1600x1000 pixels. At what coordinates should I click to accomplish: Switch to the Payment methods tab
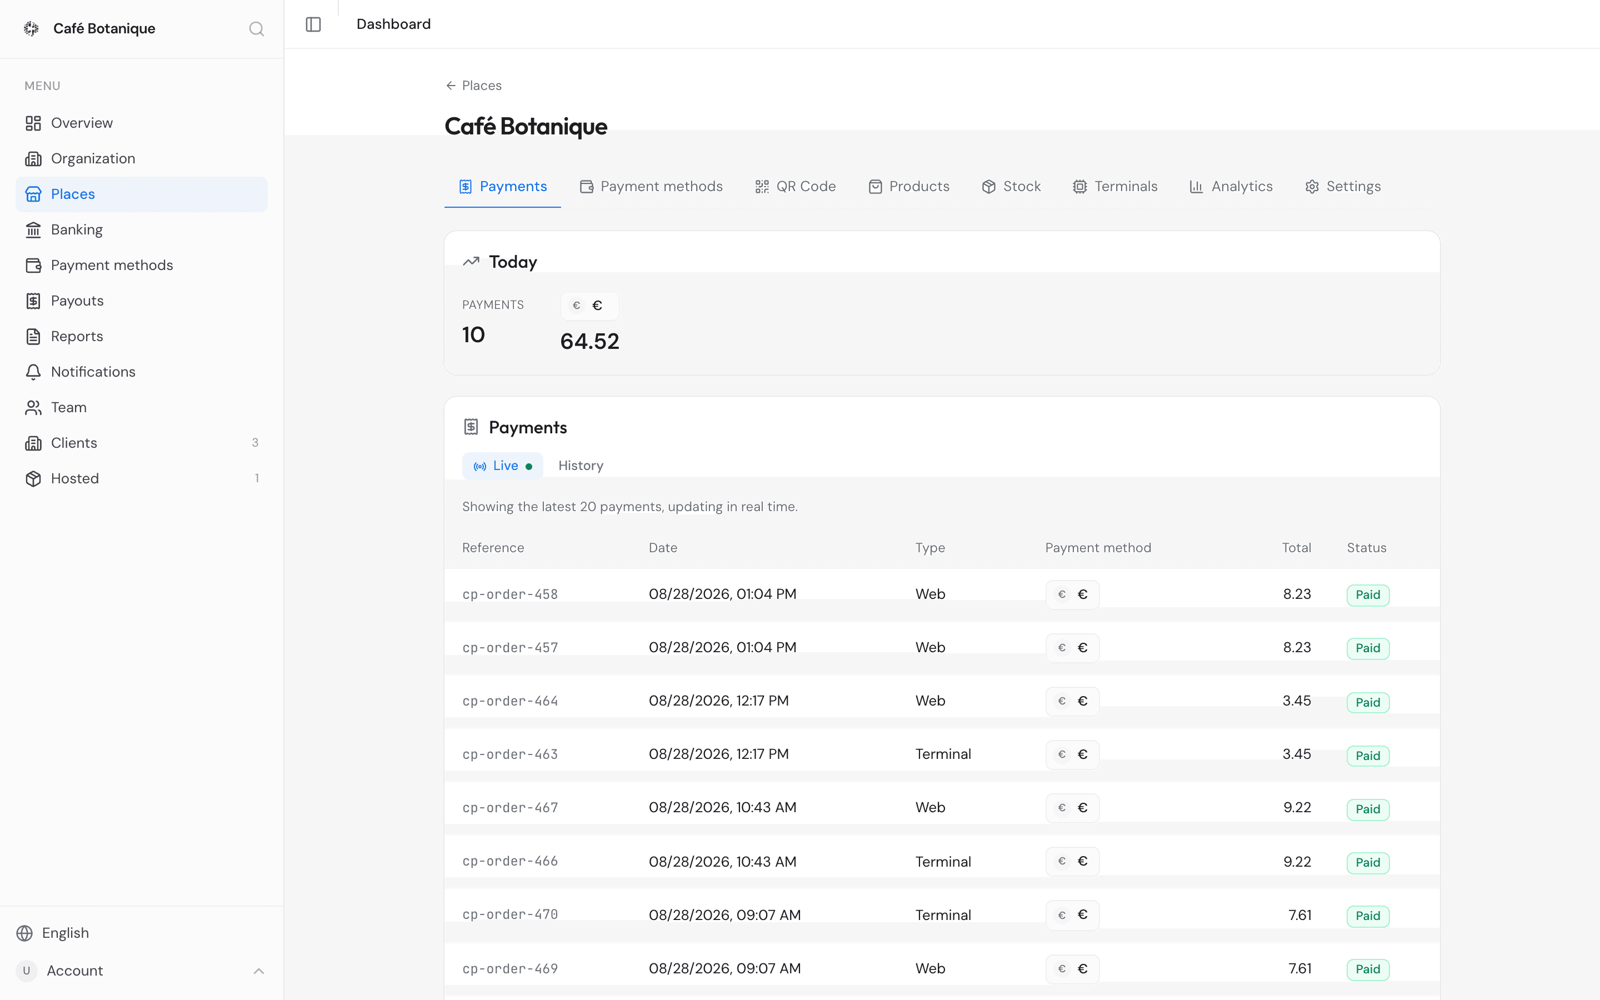tap(651, 187)
